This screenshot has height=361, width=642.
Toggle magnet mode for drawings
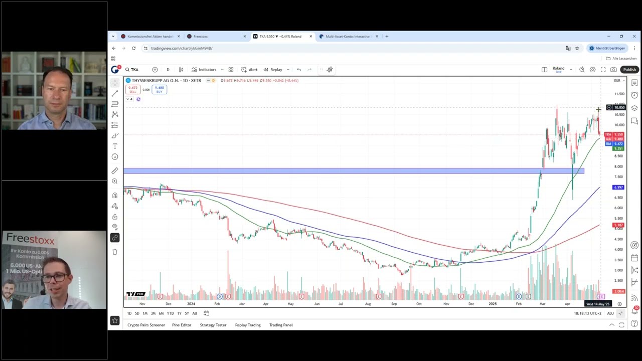(x=115, y=195)
